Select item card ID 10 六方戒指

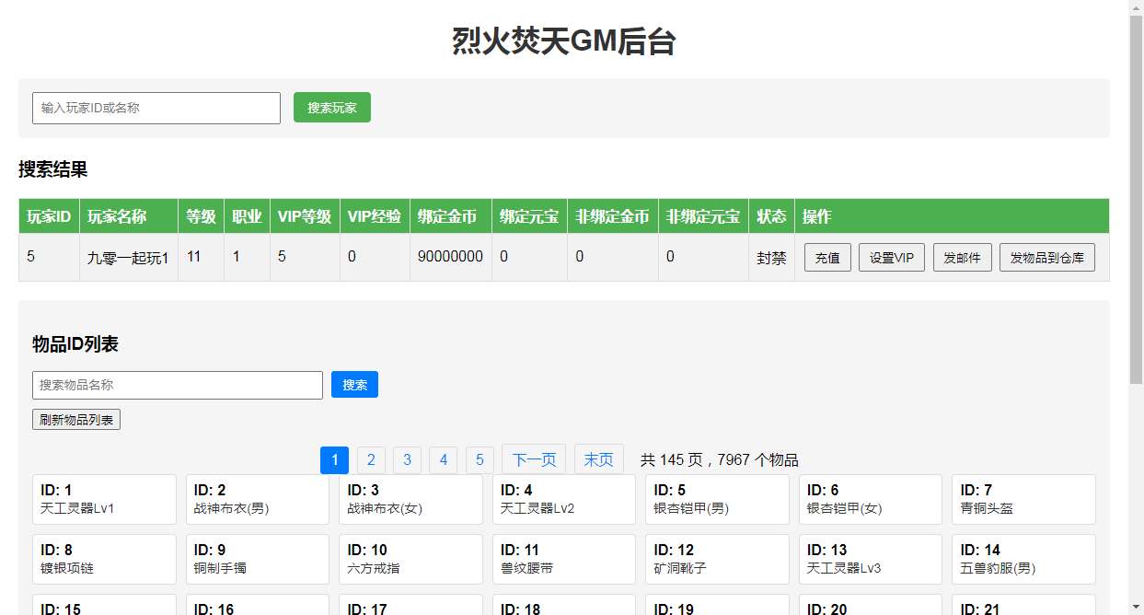(x=410, y=559)
